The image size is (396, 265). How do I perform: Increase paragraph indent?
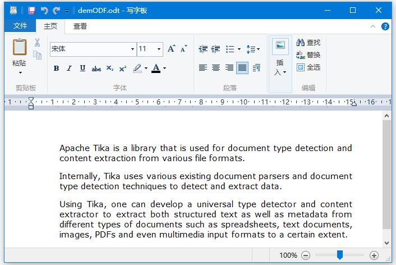click(215, 49)
